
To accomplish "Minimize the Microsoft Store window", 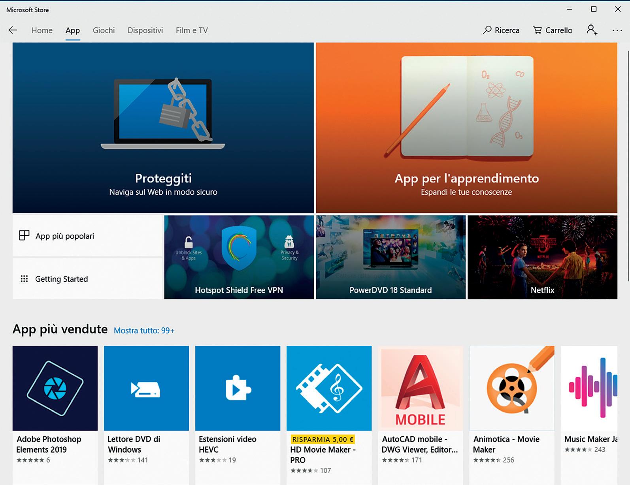I will [570, 9].
